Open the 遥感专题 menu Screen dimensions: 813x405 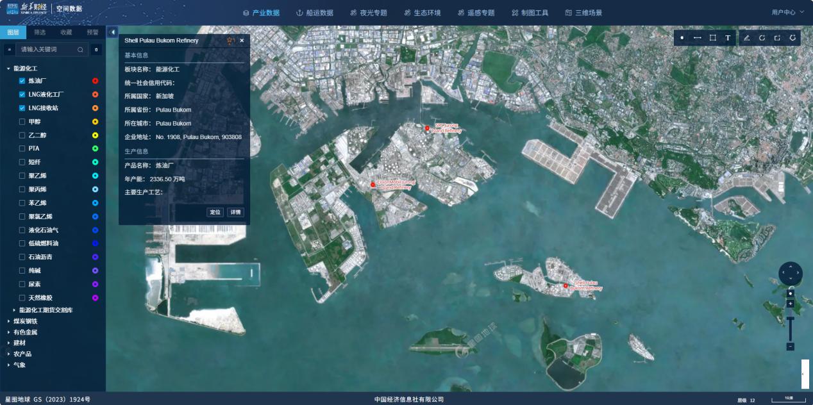click(476, 12)
